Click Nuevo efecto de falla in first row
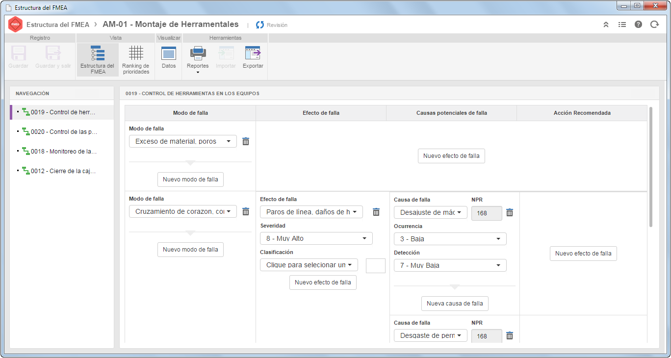Image resolution: width=671 pixels, height=358 pixels. tap(451, 156)
